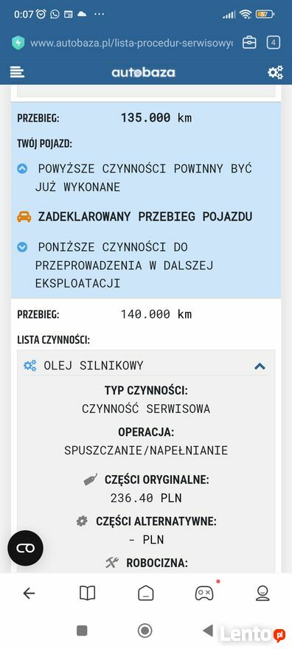This screenshot has width=292, height=649.
Task: Tap the OLEJ SILNIKOWY header row
Action: coord(145,366)
